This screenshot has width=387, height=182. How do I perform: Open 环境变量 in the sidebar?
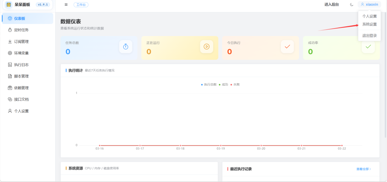point(21,53)
